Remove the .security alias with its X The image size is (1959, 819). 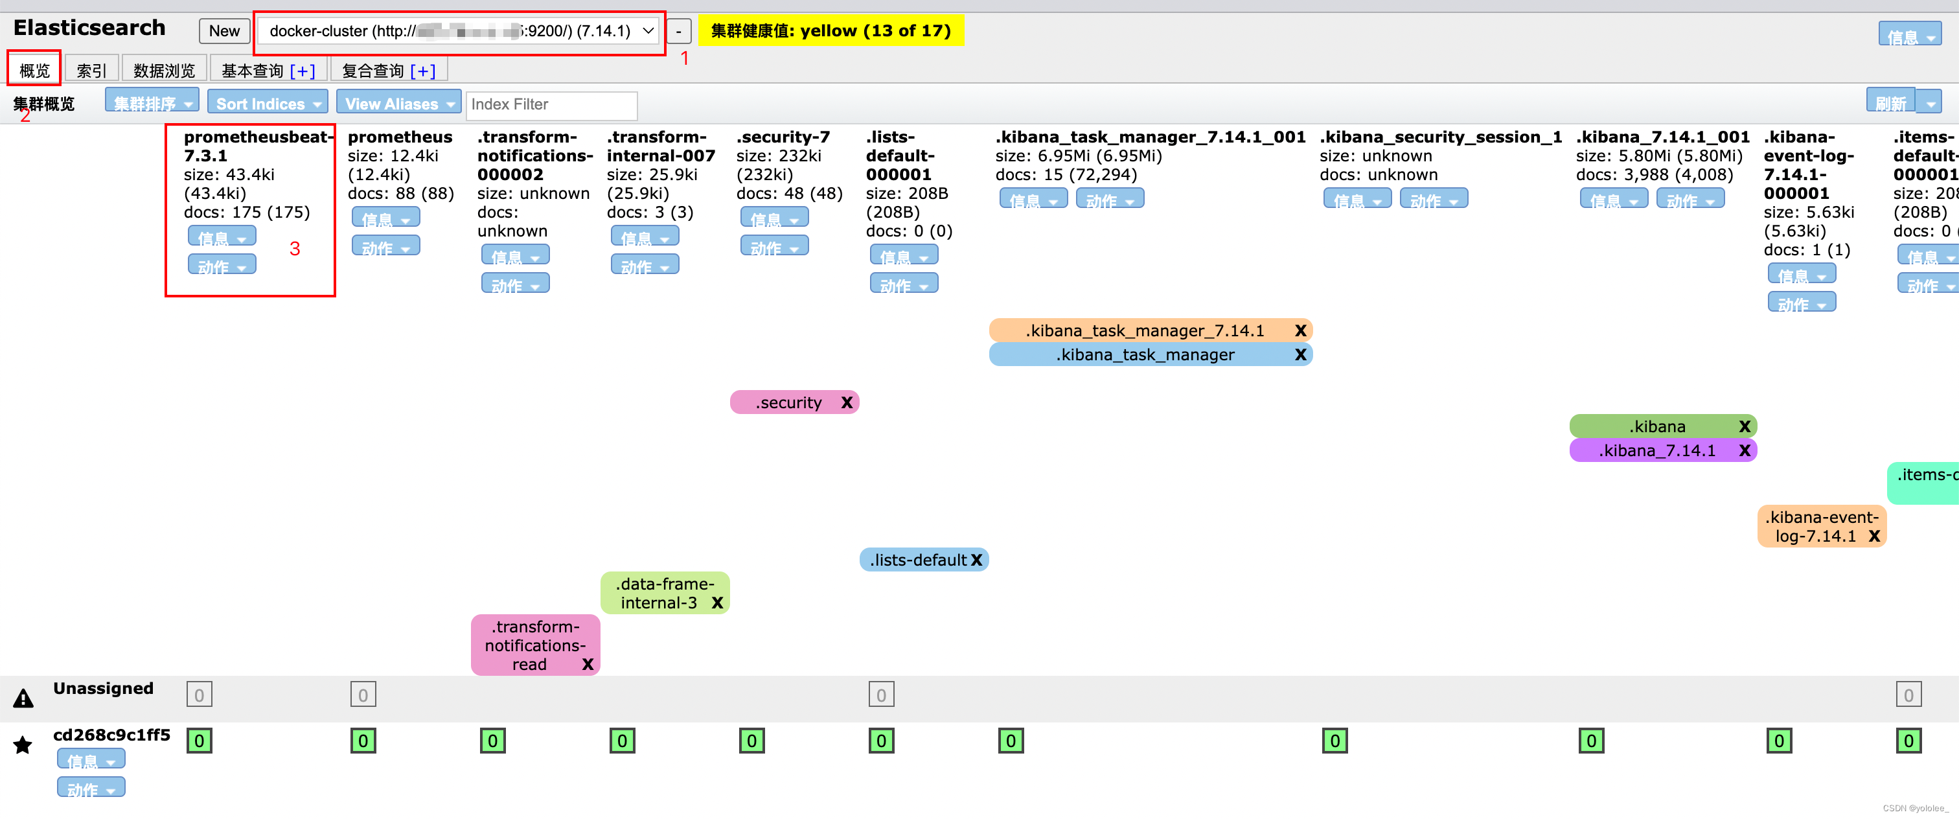(847, 403)
